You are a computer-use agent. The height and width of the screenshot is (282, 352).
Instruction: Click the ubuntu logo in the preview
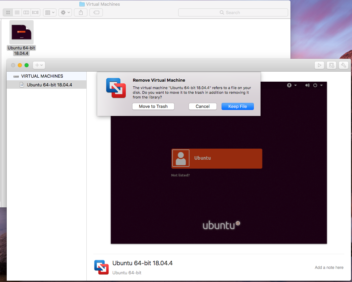click(x=221, y=225)
